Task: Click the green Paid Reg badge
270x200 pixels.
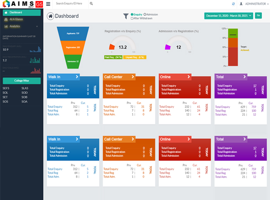Action: (113, 57)
